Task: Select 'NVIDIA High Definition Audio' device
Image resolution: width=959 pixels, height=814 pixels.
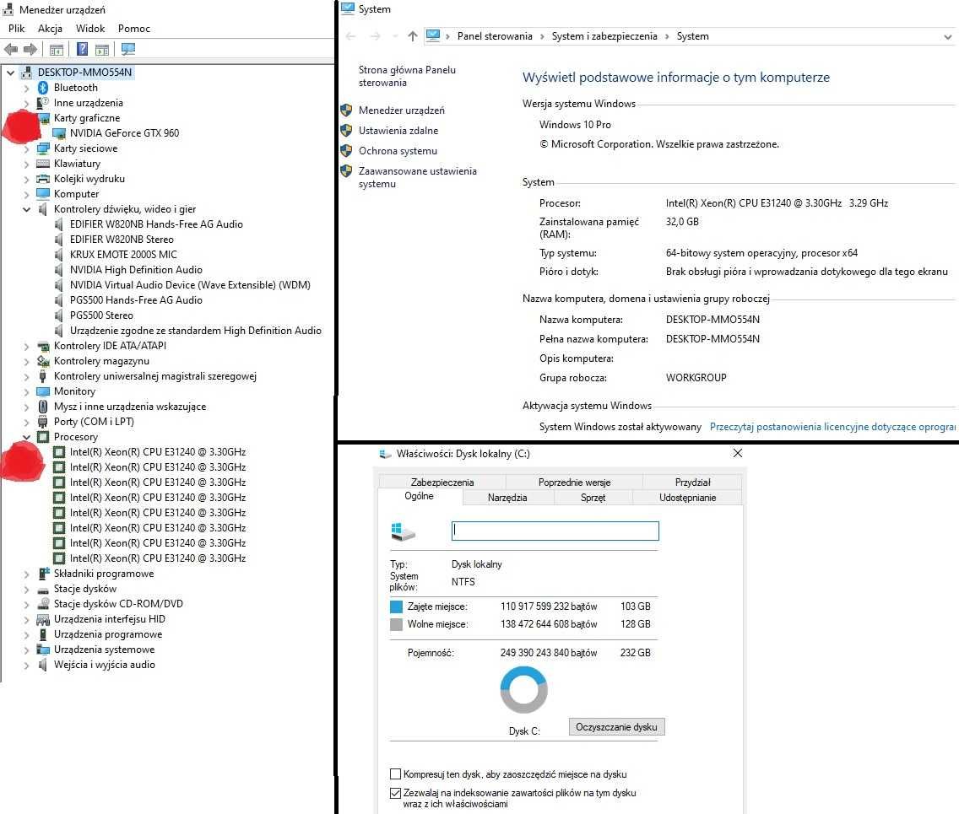Action: [136, 269]
